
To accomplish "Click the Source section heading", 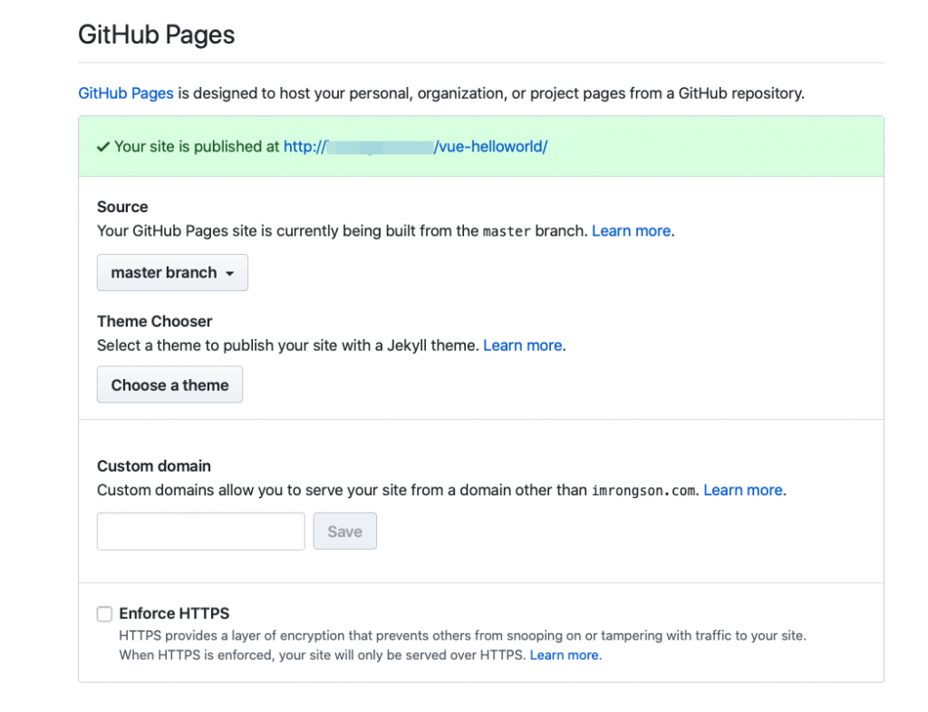I will pos(122,207).
